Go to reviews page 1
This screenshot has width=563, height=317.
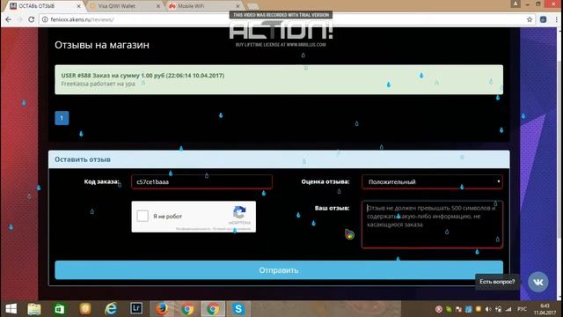[x=62, y=118]
